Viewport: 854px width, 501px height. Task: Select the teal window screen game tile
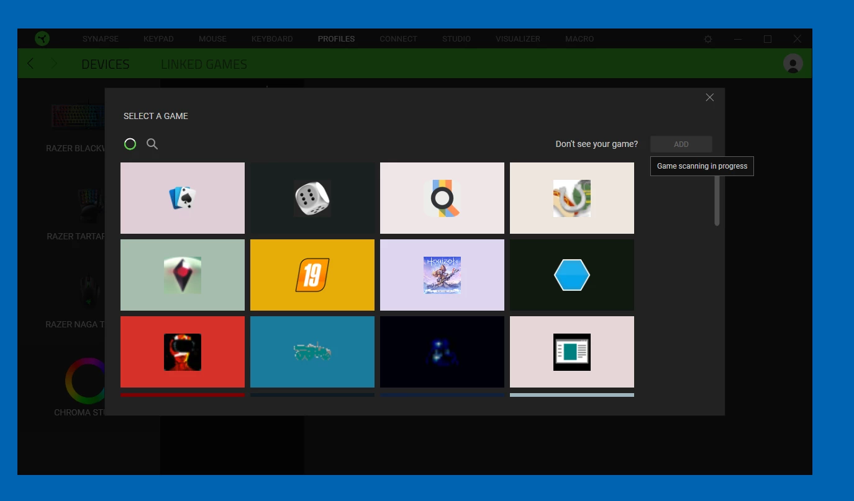[572, 352]
